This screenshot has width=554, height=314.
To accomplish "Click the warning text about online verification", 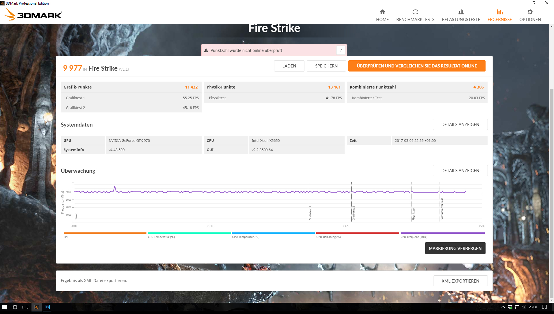I will click(246, 50).
